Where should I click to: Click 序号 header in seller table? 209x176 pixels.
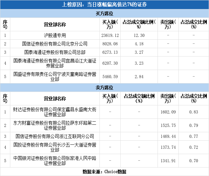5,98
